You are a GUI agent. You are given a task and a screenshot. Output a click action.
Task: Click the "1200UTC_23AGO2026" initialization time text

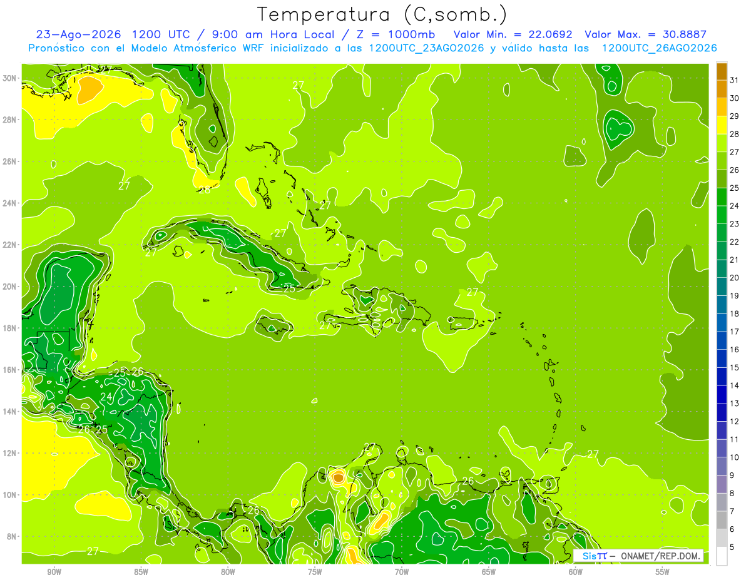click(x=426, y=48)
